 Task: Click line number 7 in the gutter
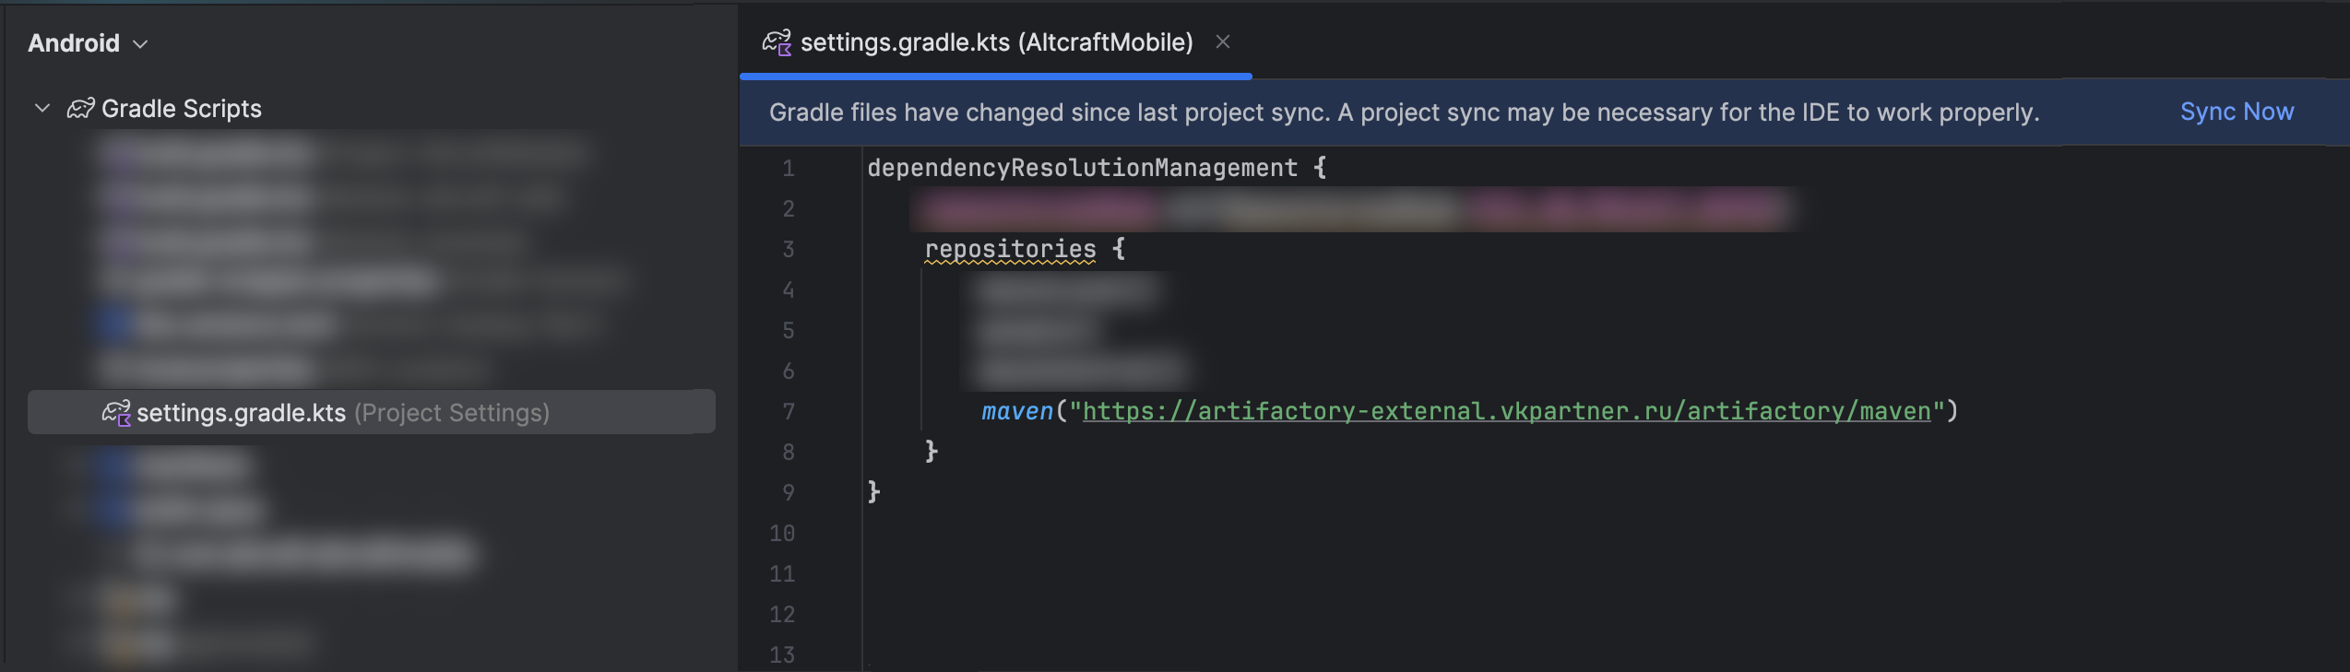tap(788, 412)
